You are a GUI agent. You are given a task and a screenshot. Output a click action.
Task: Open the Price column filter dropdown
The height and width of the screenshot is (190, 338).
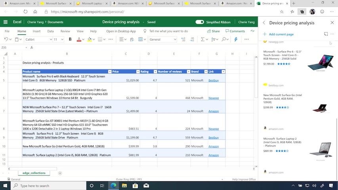(x=138, y=72)
